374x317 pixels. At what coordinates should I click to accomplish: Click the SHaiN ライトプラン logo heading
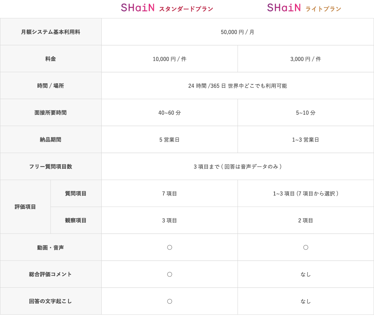(x=304, y=8)
